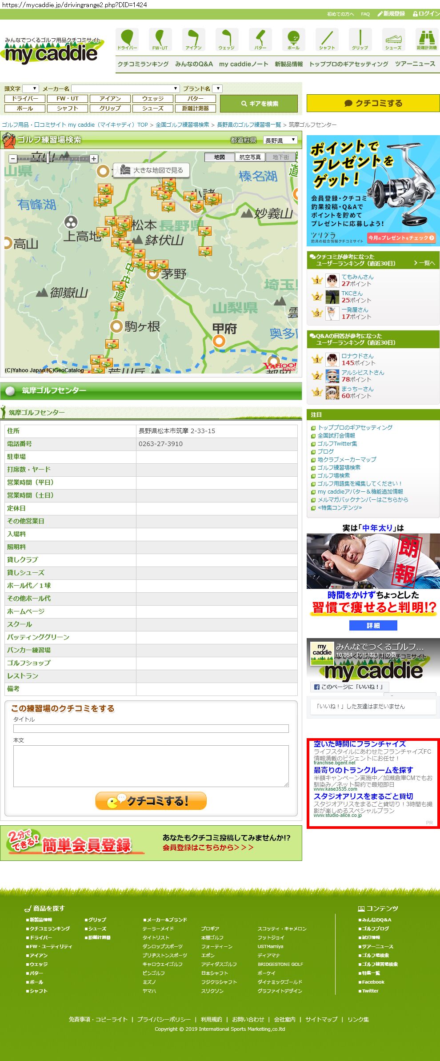Switch map to 地下街 view
Screen dimensions: 440x1061
click(280, 157)
